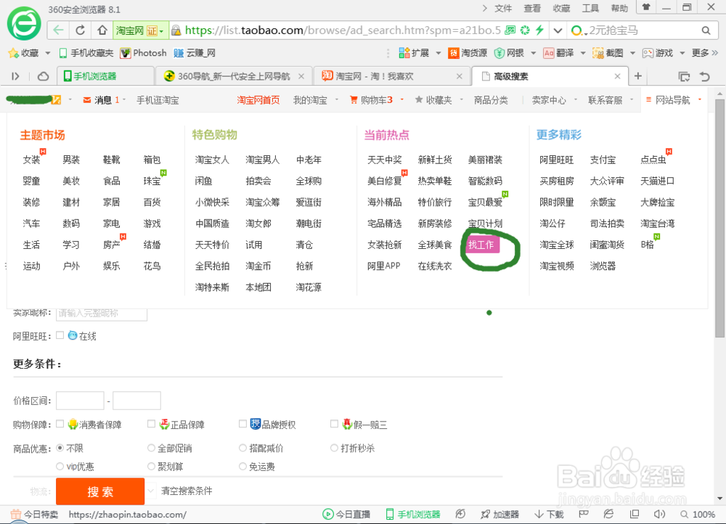This screenshot has height=524, width=726.
Task: Select the 打折秒杀 radio button
Action: 334,448
